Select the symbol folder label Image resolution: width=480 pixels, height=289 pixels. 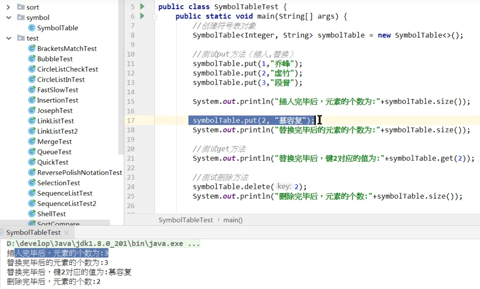(x=38, y=17)
